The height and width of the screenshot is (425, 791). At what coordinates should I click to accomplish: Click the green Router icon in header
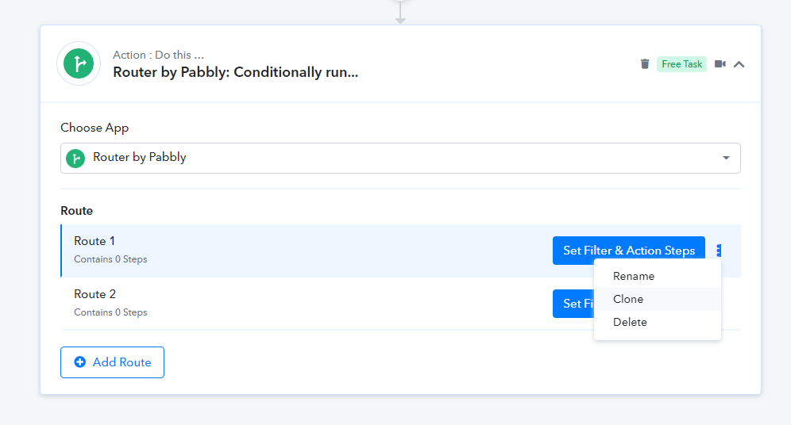(x=79, y=63)
